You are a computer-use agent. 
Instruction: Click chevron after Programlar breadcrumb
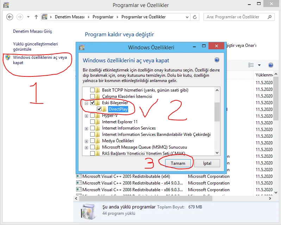coord(118,17)
